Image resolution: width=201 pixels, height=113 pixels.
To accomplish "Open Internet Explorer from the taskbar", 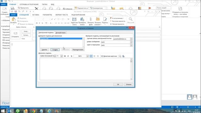I will [x=49, y=111].
